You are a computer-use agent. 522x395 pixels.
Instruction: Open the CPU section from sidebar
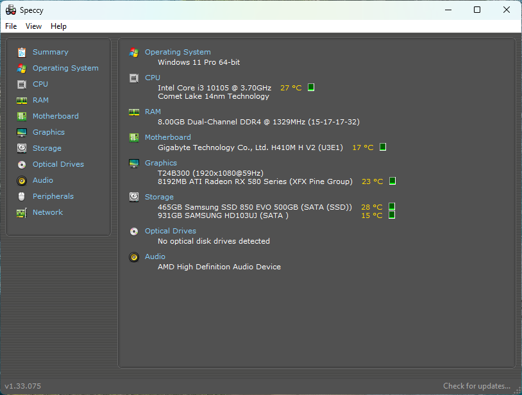pos(40,84)
